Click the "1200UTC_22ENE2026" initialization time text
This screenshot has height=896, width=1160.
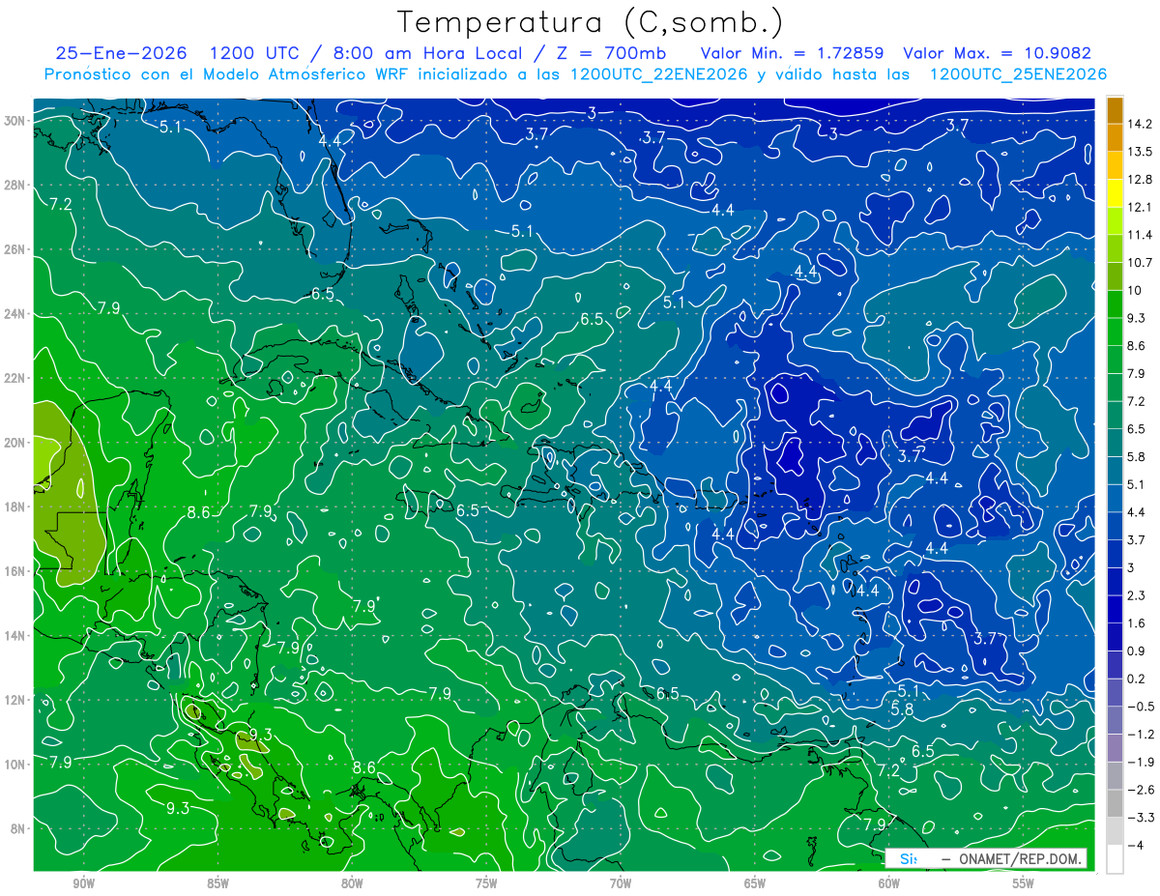point(659,74)
